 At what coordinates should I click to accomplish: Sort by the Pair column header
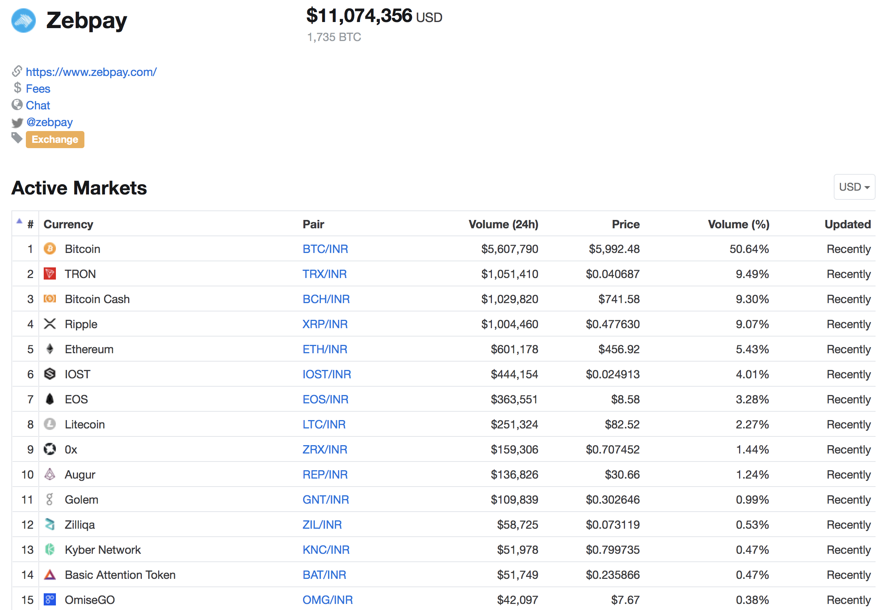[x=313, y=224]
